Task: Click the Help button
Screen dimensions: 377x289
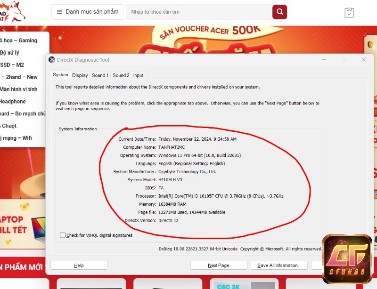Action: coord(79,265)
